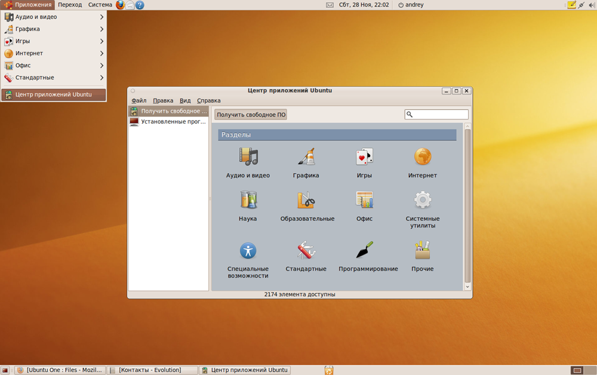Launch Firefox from the top panel
This screenshot has height=375, width=597.
pos(120,5)
